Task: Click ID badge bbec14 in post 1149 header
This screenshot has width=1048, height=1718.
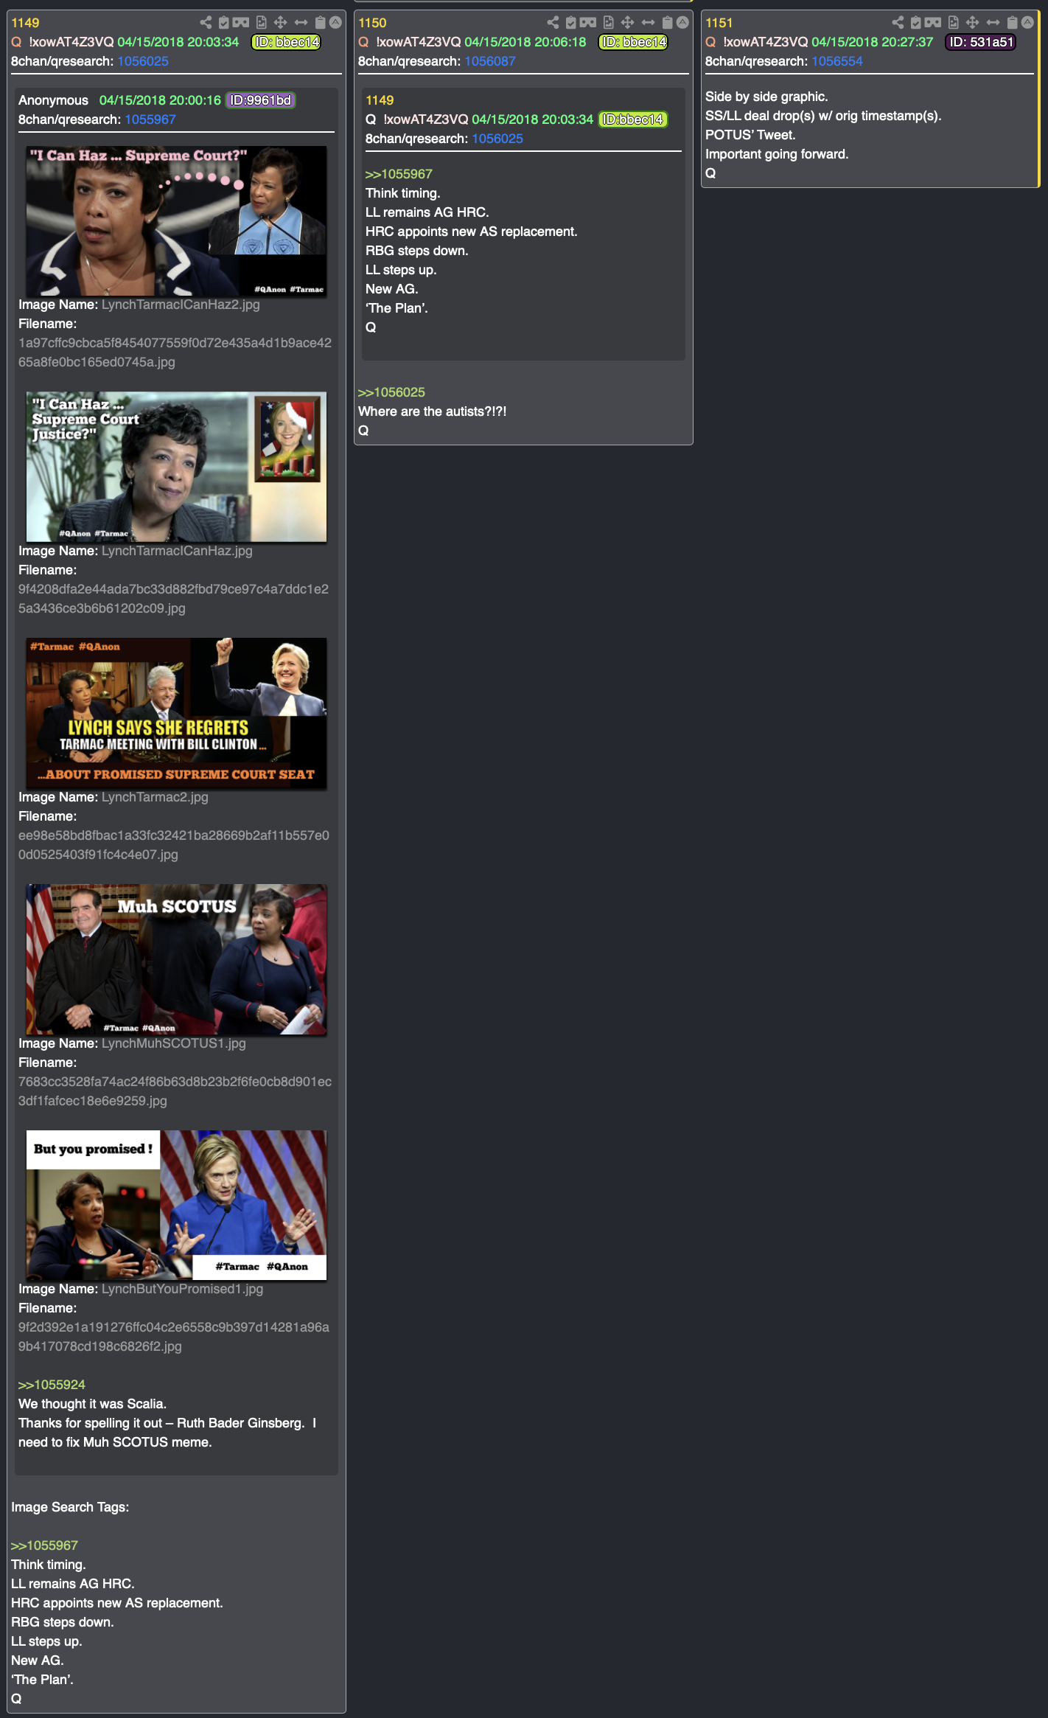Action: 287,42
